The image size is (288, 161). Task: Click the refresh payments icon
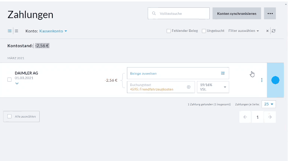(274, 31)
